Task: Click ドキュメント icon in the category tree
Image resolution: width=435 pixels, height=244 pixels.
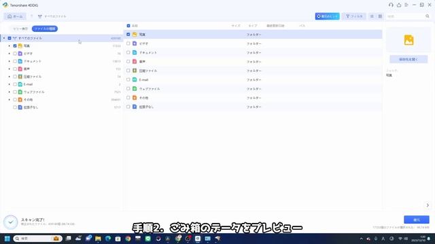Action: click(x=20, y=61)
